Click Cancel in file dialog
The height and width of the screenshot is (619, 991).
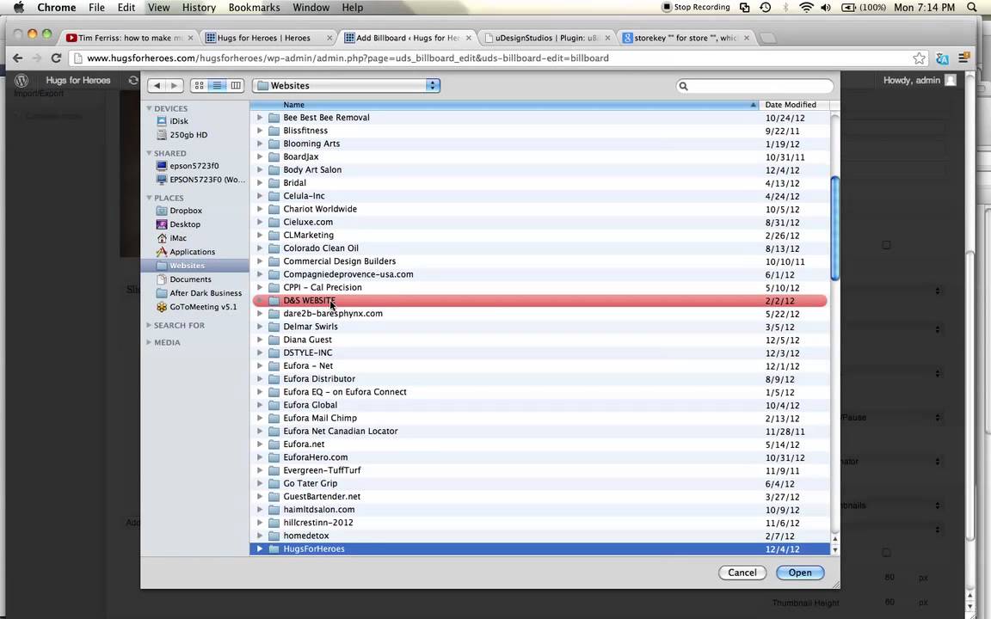(x=742, y=573)
